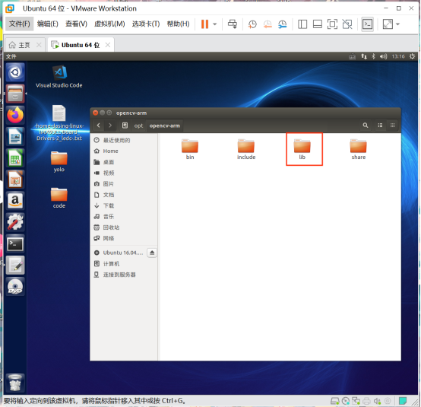Select the lib folder
Screen dimensions: 421x407
click(x=302, y=149)
